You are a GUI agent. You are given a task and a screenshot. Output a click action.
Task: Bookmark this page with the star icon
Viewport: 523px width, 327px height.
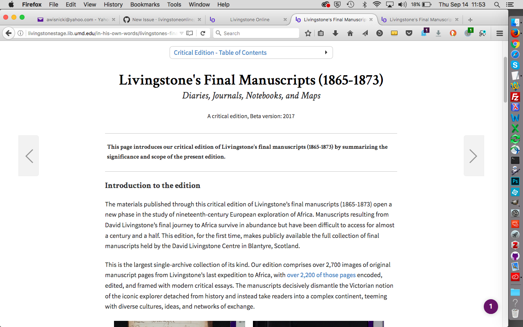pyautogui.click(x=308, y=34)
